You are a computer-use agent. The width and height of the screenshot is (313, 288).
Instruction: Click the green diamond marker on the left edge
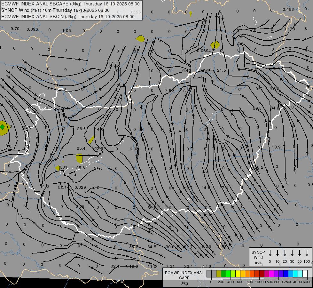click(3, 127)
